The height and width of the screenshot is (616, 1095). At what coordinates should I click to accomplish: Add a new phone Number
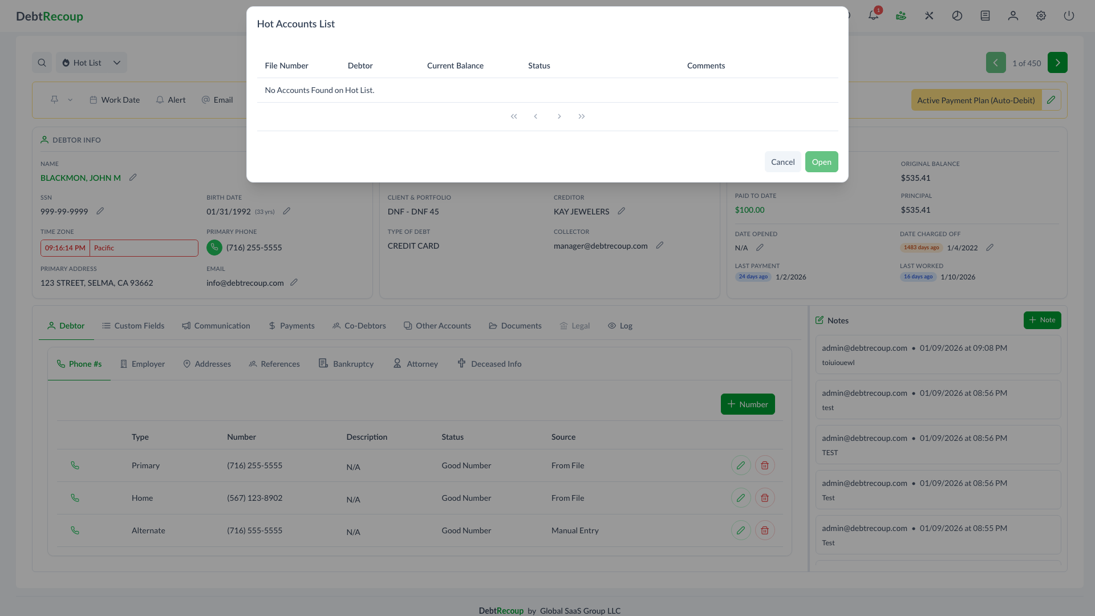pyautogui.click(x=747, y=404)
